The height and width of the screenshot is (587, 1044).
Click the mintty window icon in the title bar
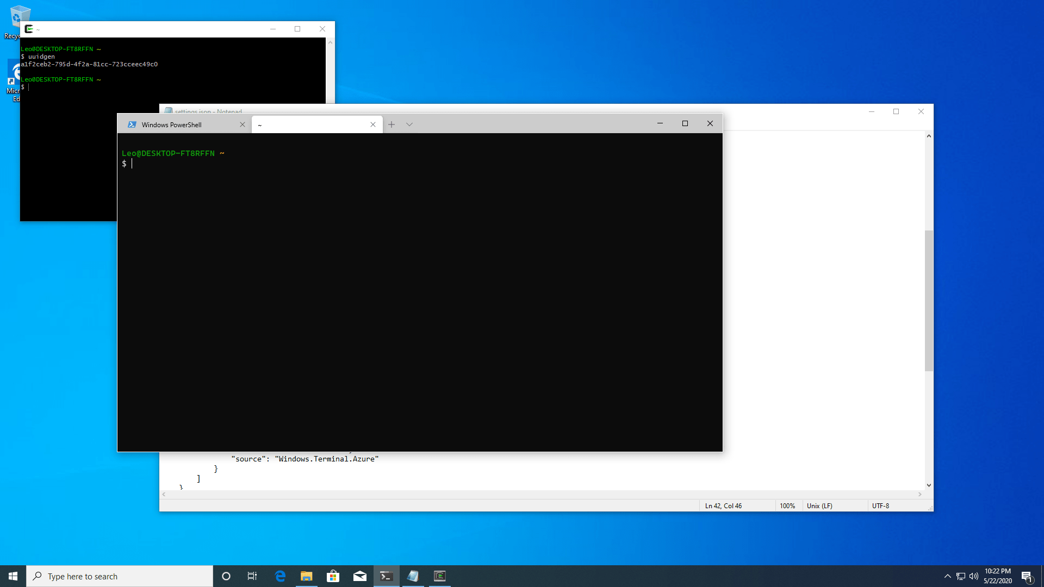coord(30,29)
